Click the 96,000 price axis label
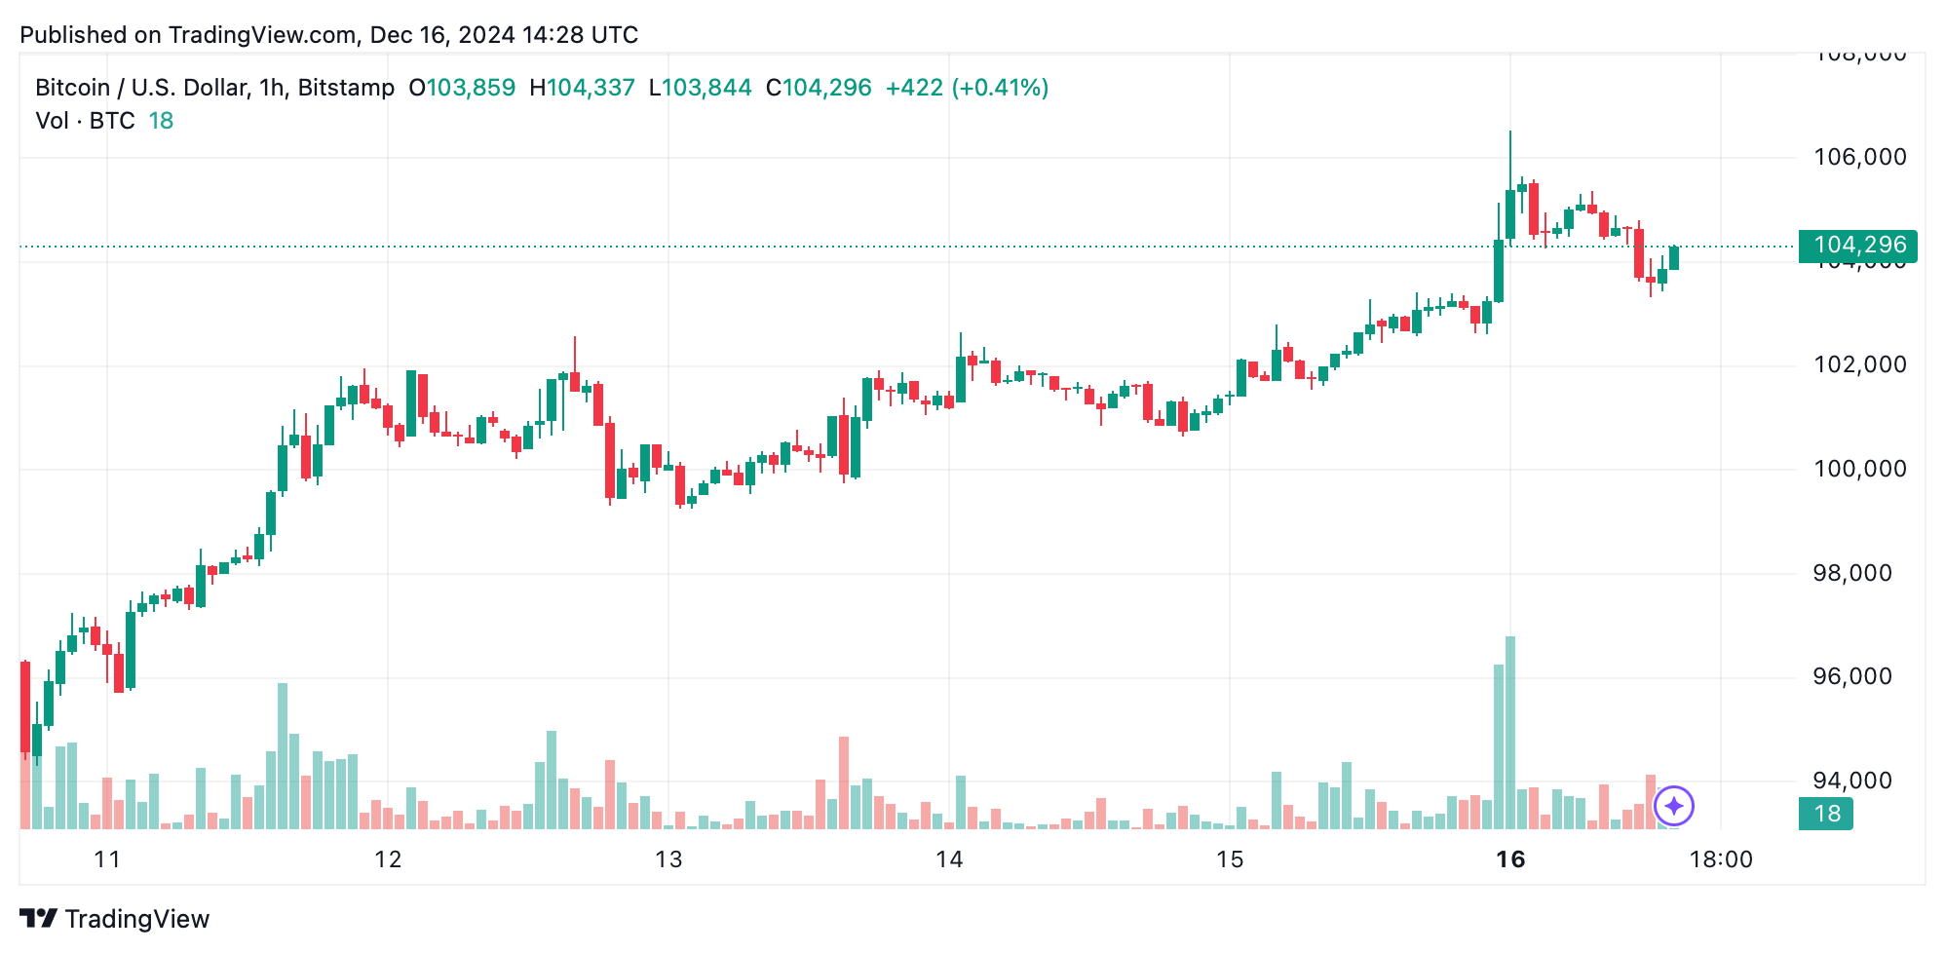The height and width of the screenshot is (953, 1945). click(x=1852, y=677)
